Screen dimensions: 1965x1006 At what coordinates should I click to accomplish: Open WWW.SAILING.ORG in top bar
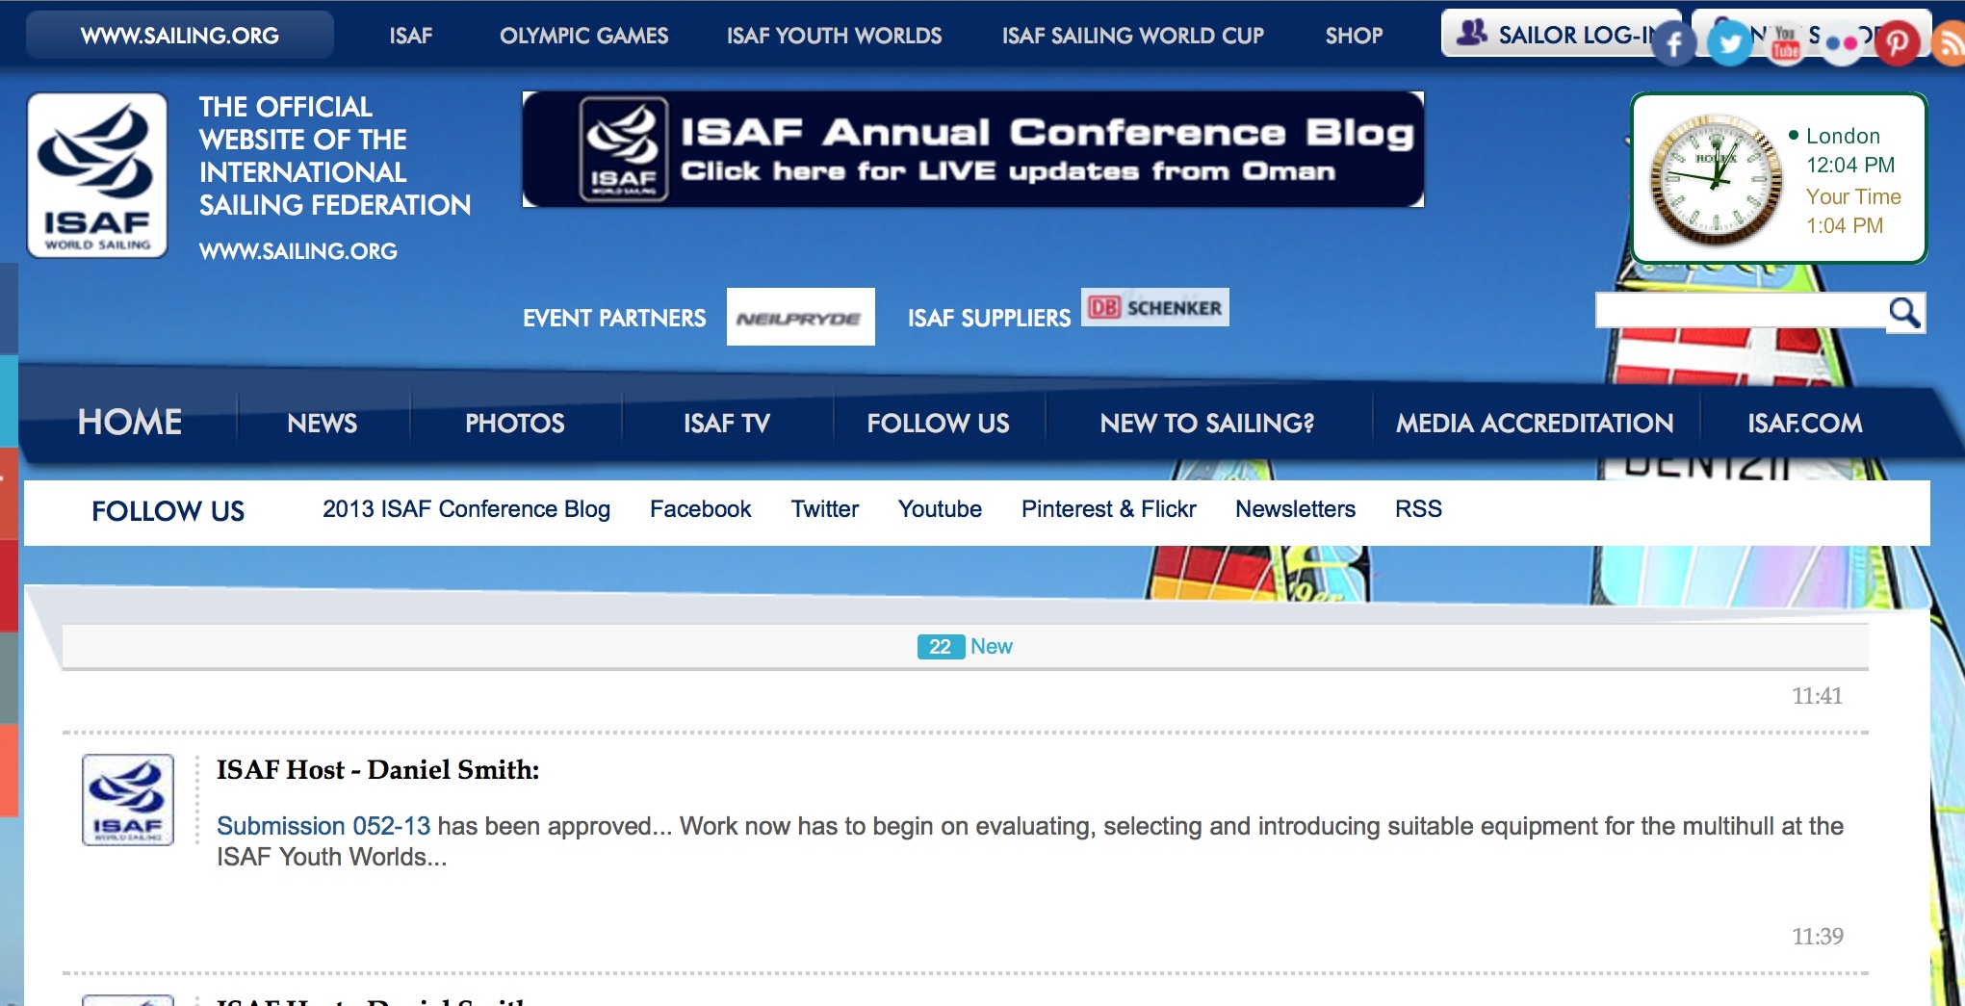(180, 36)
